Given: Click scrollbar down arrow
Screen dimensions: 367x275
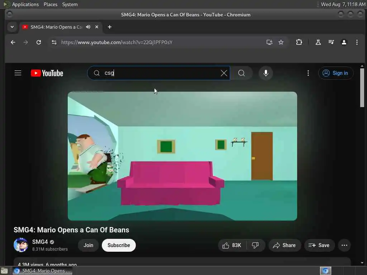Looking at the screenshot, I should pos(362,262).
